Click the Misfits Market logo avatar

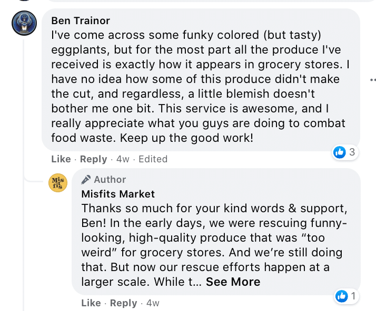point(58,182)
